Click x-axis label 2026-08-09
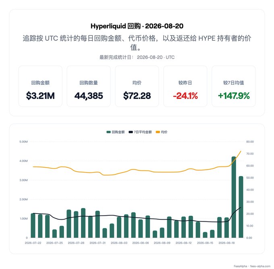 (x=162, y=243)
